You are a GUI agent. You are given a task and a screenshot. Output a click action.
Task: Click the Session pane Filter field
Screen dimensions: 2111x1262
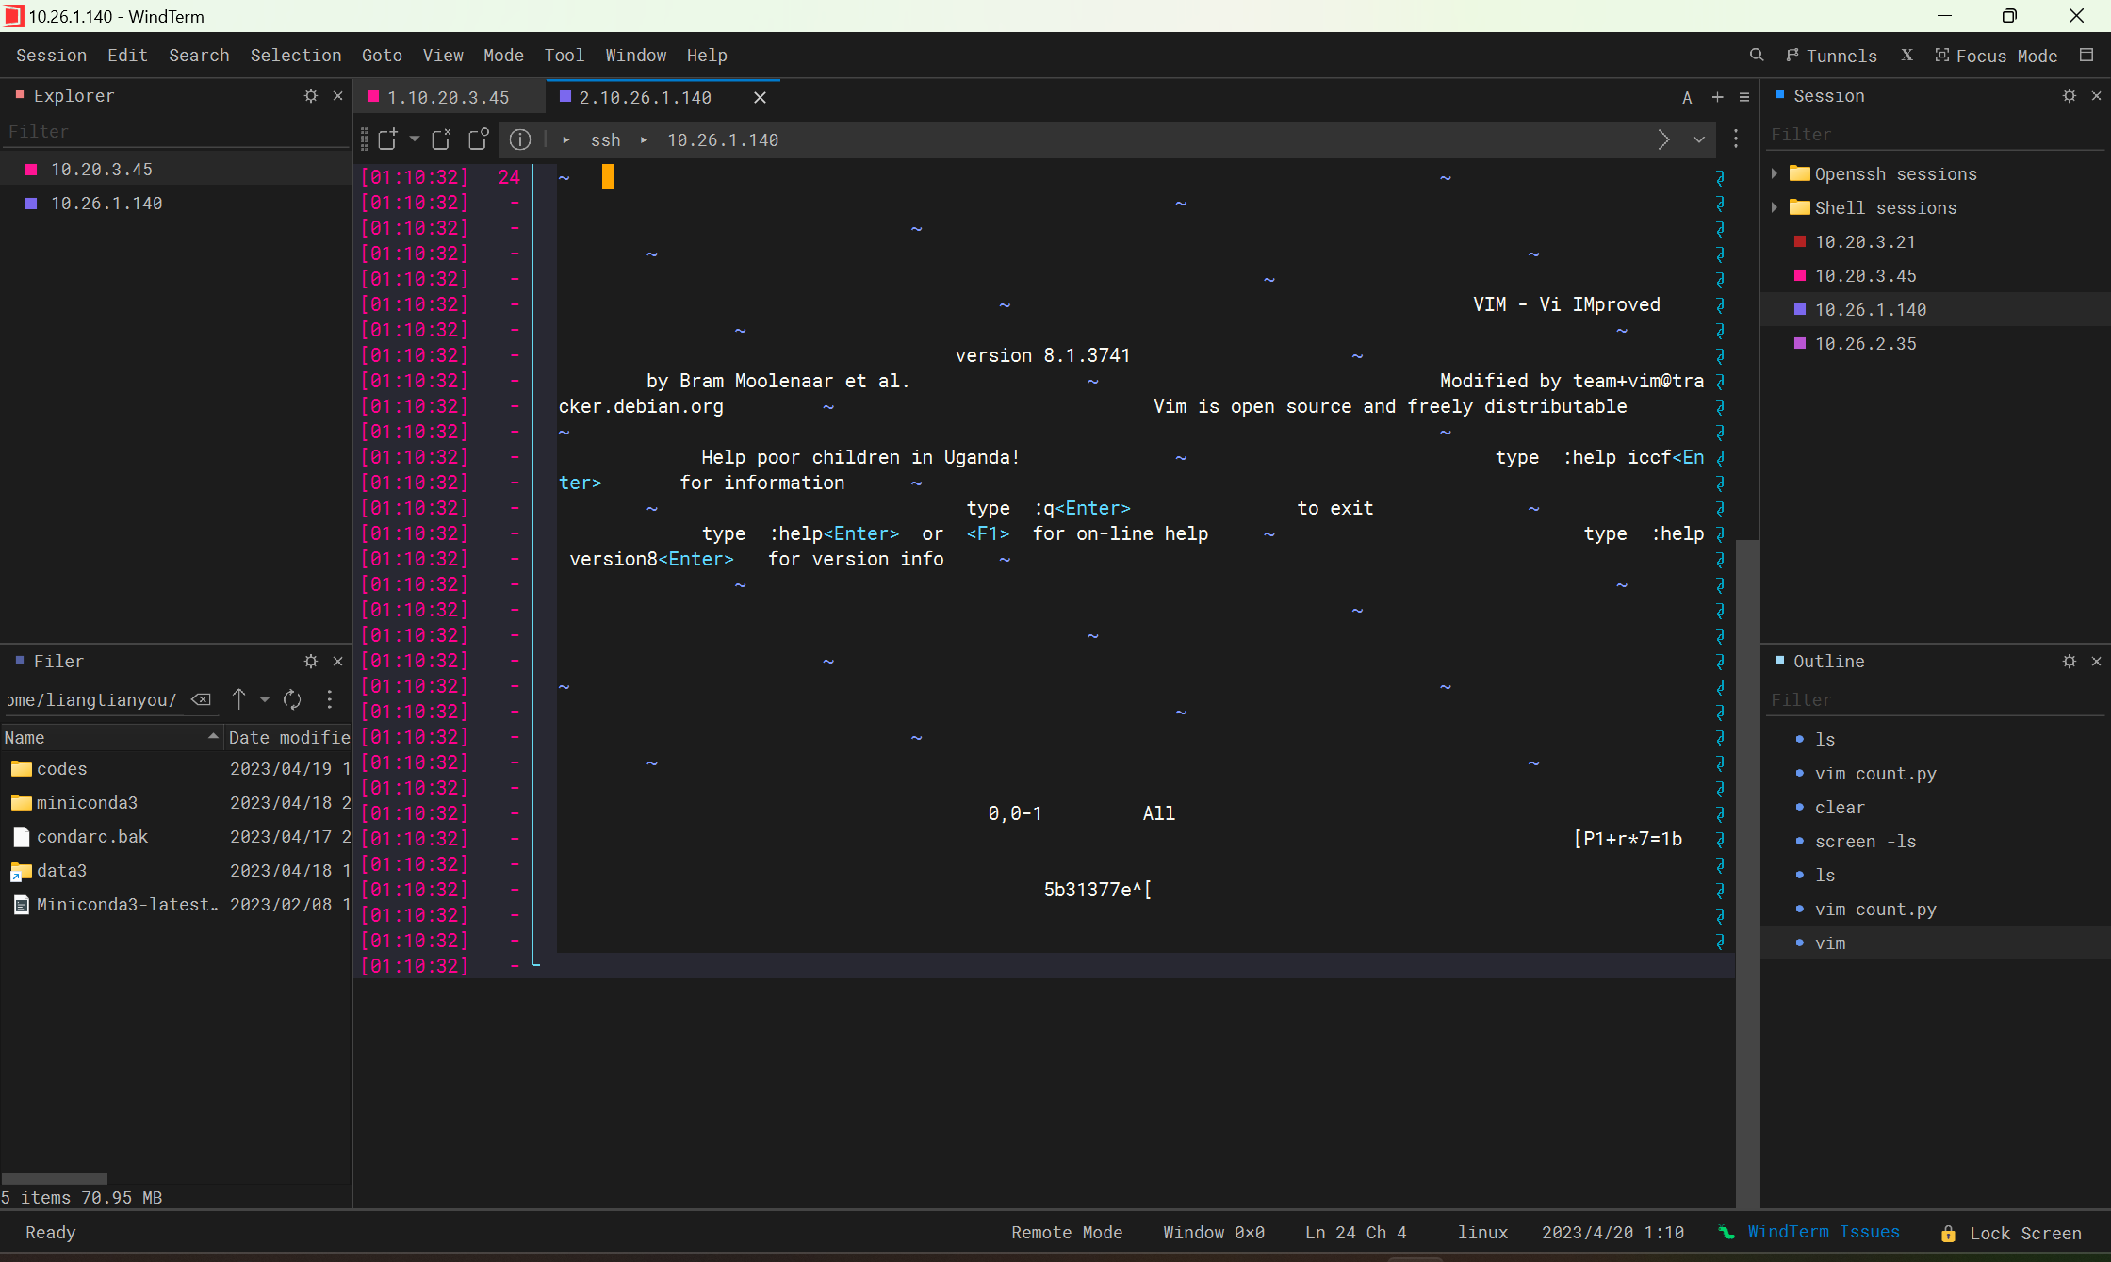(x=1935, y=134)
